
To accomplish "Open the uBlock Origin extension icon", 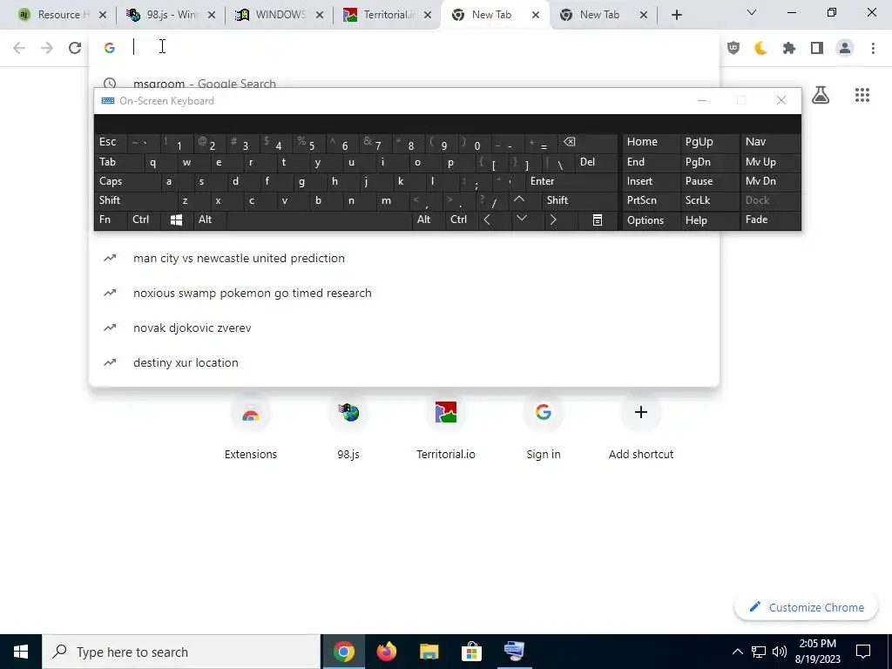I will tap(733, 49).
